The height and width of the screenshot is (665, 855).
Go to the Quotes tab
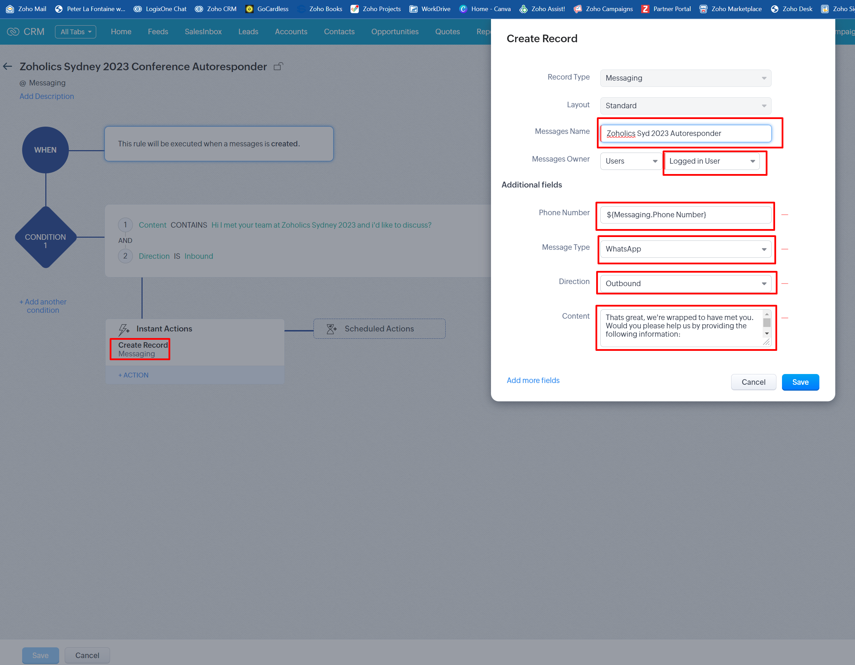[447, 32]
